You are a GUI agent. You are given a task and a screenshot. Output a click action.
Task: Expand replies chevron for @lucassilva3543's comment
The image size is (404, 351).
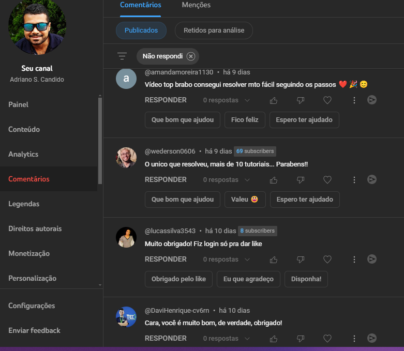[247, 260]
